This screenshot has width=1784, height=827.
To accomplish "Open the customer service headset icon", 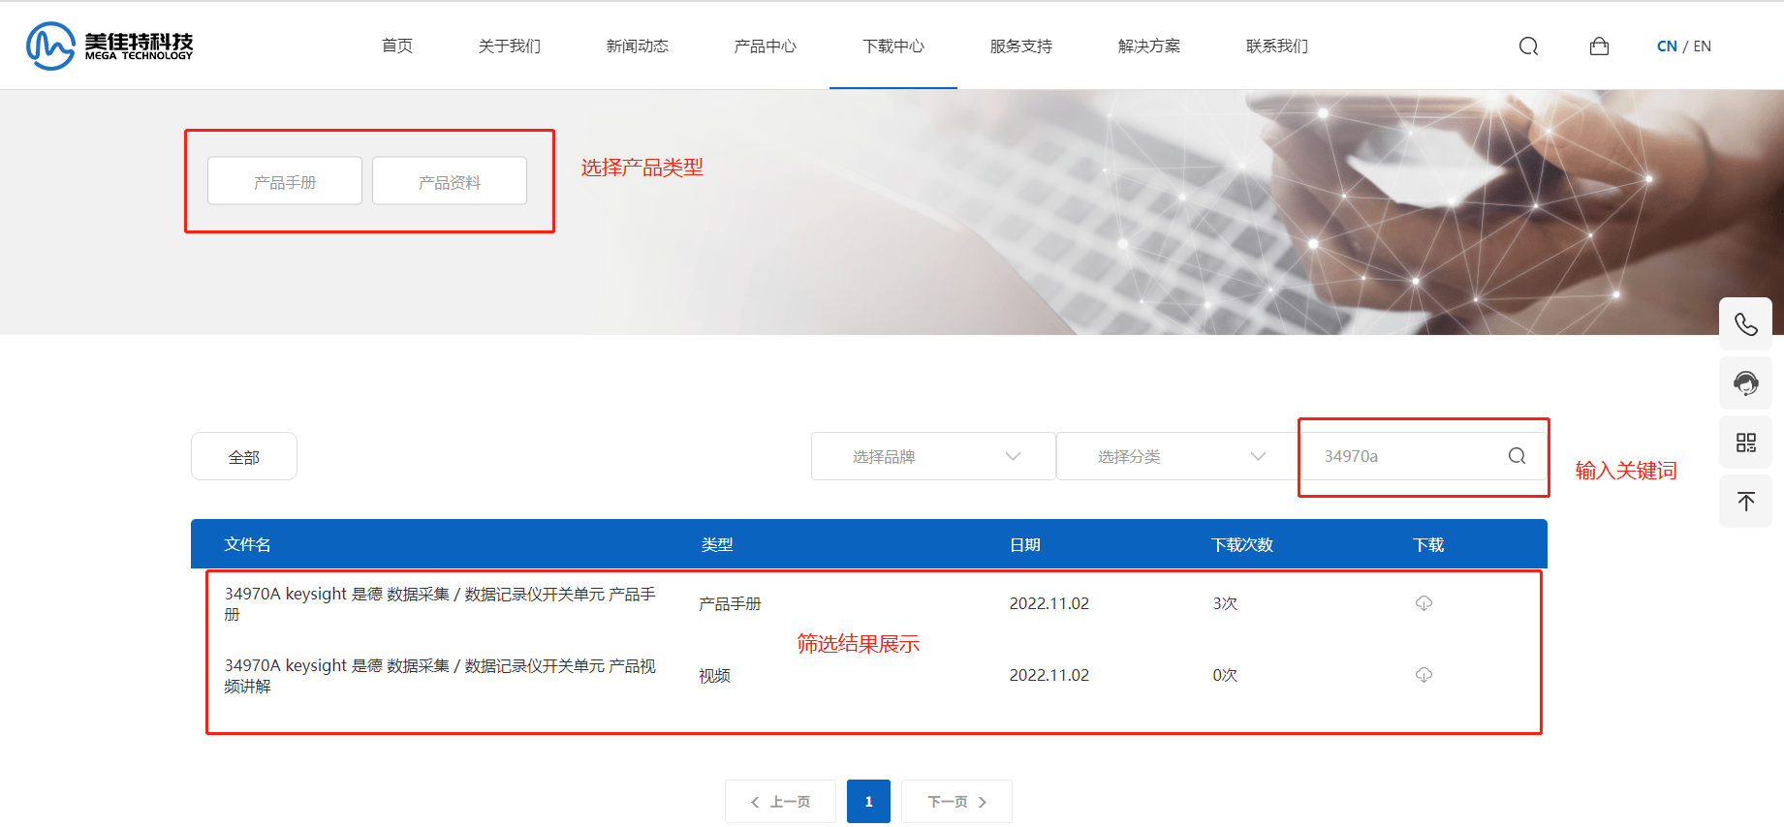I will point(1745,383).
